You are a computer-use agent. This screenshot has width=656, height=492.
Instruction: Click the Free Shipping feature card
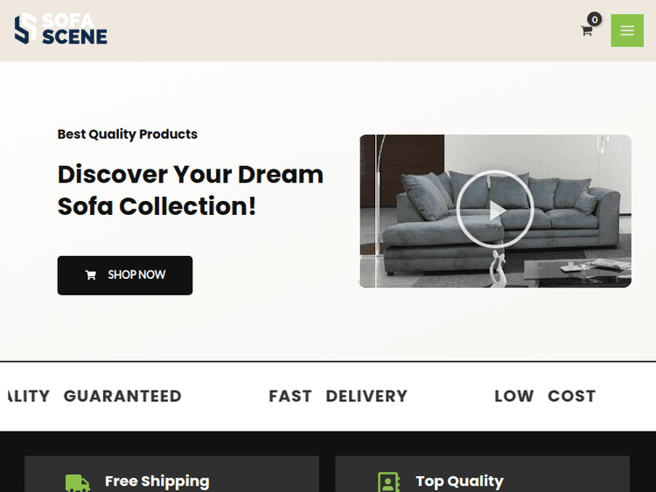pos(172,474)
